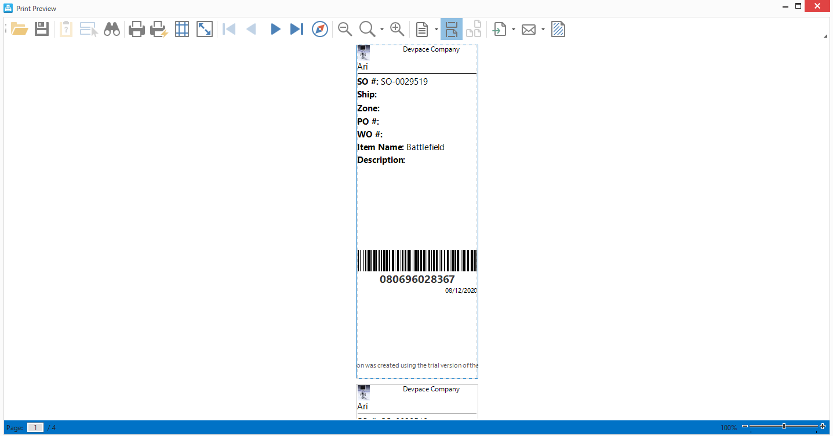Click the zoom slider handle in status bar

pos(784,426)
